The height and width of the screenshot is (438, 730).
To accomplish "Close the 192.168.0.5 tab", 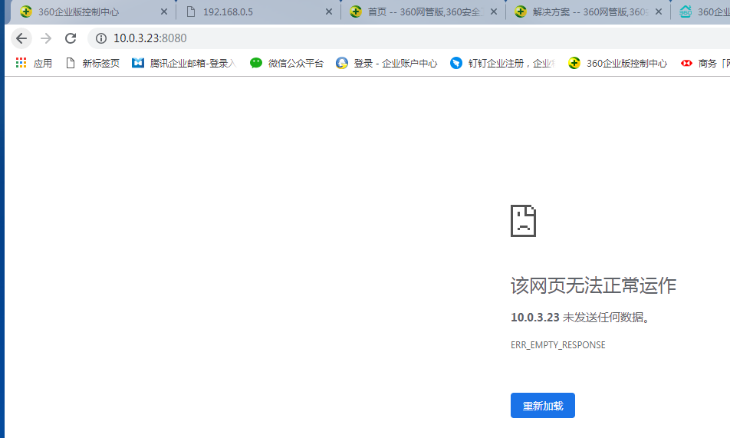I will pos(329,12).
